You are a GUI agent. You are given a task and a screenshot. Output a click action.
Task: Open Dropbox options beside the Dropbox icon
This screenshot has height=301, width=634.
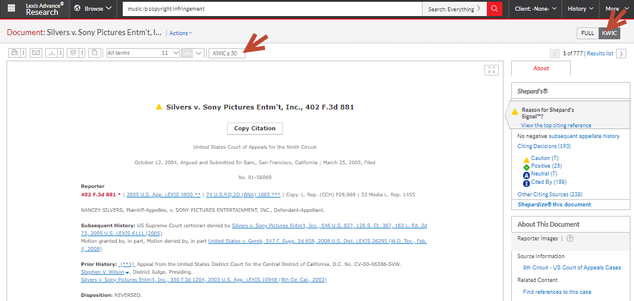coord(82,53)
